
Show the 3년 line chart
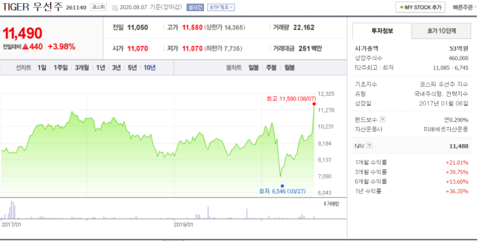[x=116, y=68]
